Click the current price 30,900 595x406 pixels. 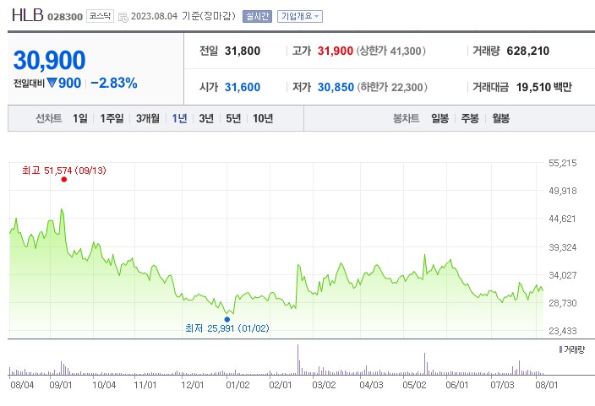pyautogui.click(x=49, y=60)
